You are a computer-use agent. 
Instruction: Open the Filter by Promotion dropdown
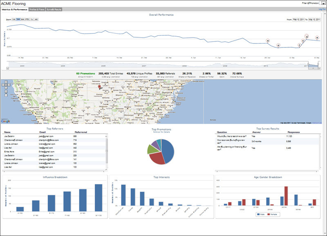[323, 3]
